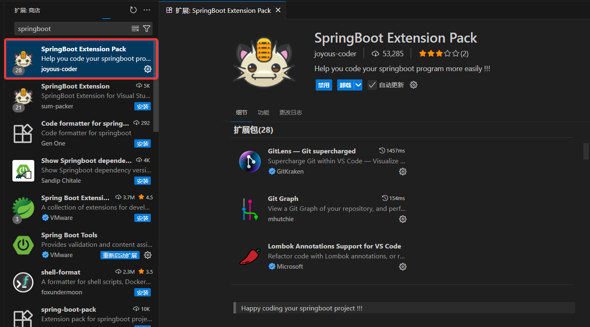Open manage gear for Spring Boot Tools

coord(147,255)
